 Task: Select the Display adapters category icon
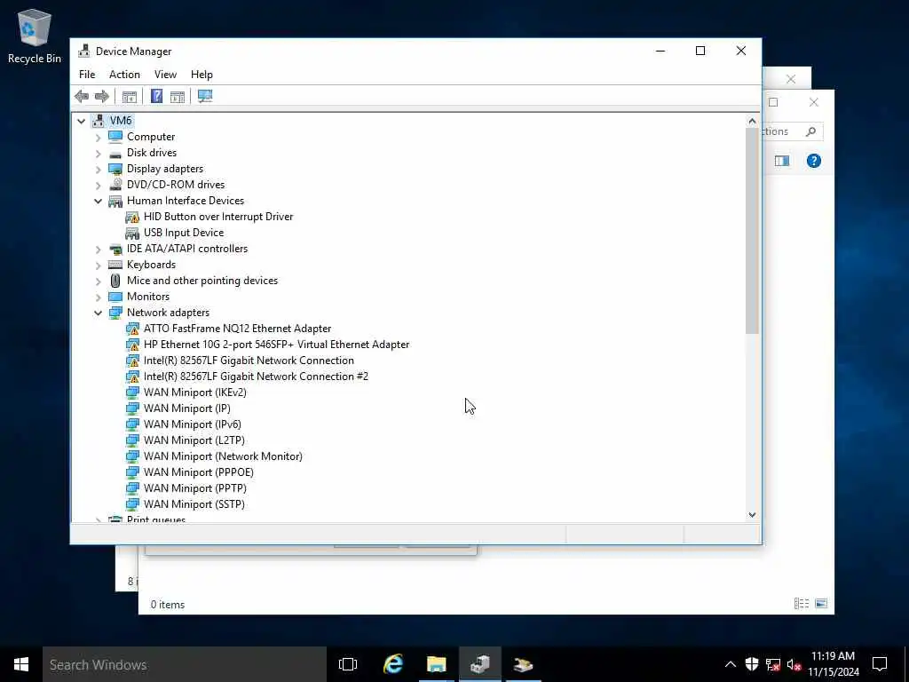point(115,169)
